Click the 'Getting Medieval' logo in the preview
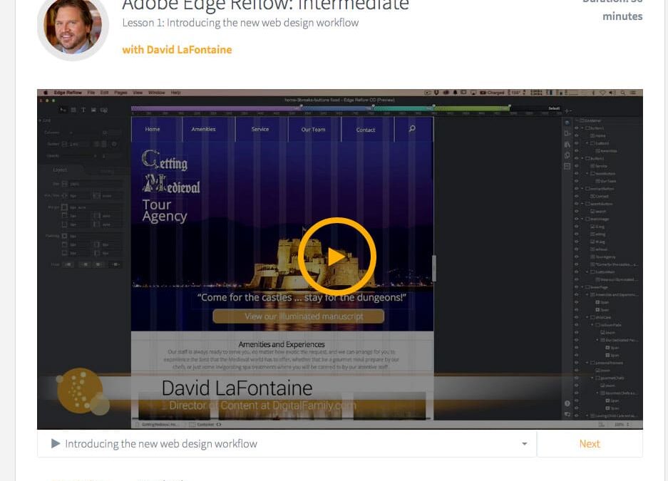668x481 pixels. (170, 175)
